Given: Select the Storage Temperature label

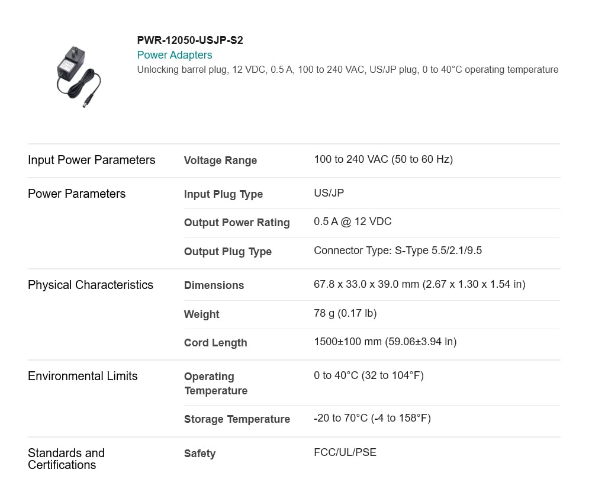Looking at the screenshot, I should click(237, 419).
